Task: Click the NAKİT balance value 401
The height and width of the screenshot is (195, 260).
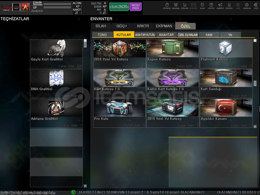Action: coord(99,10)
